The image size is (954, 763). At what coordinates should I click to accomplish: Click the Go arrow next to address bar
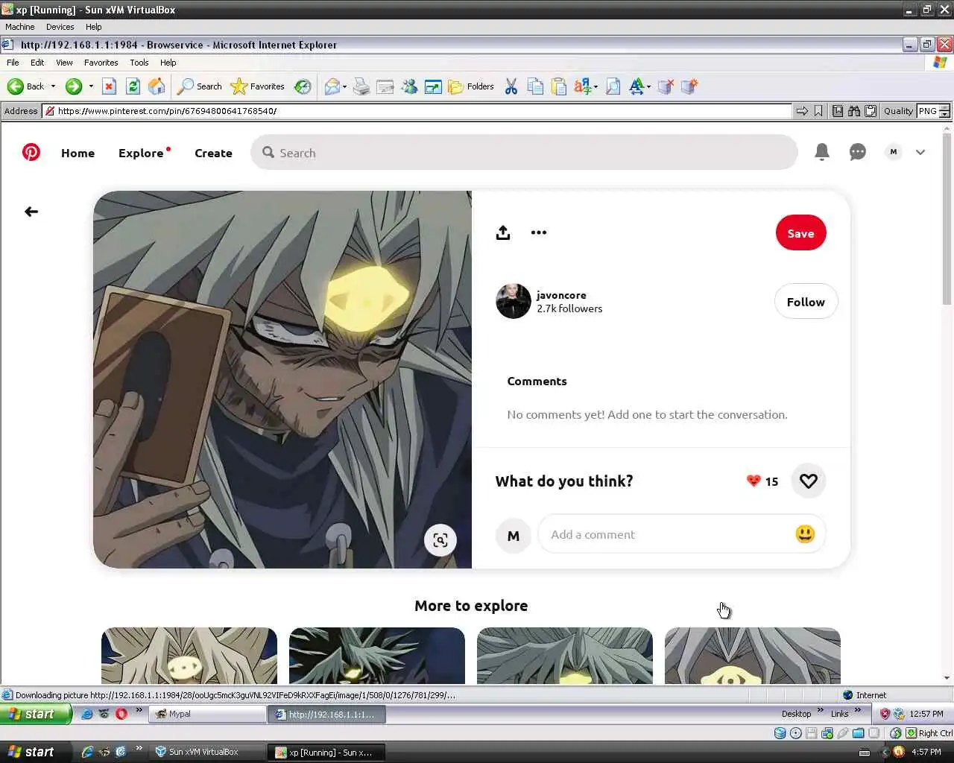802,111
